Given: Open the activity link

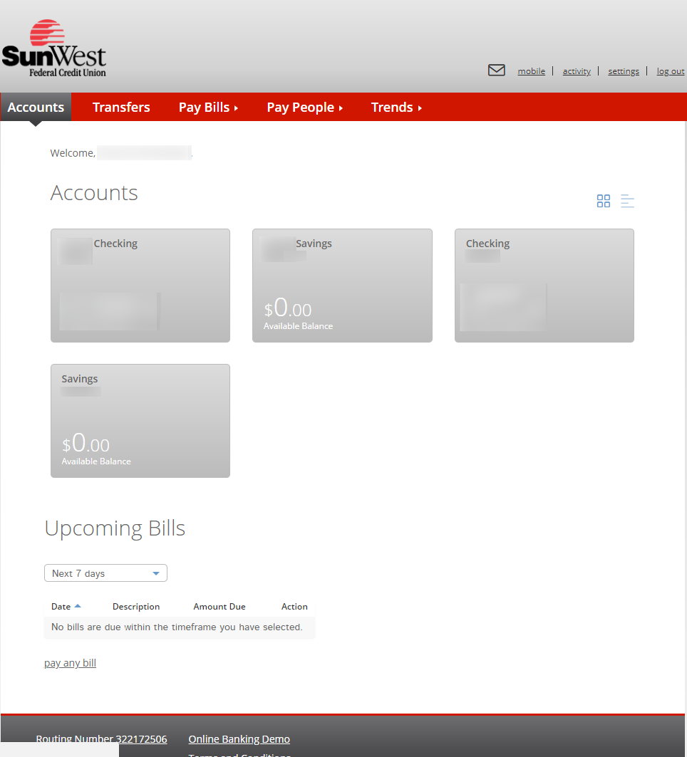Looking at the screenshot, I should pyautogui.click(x=577, y=71).
